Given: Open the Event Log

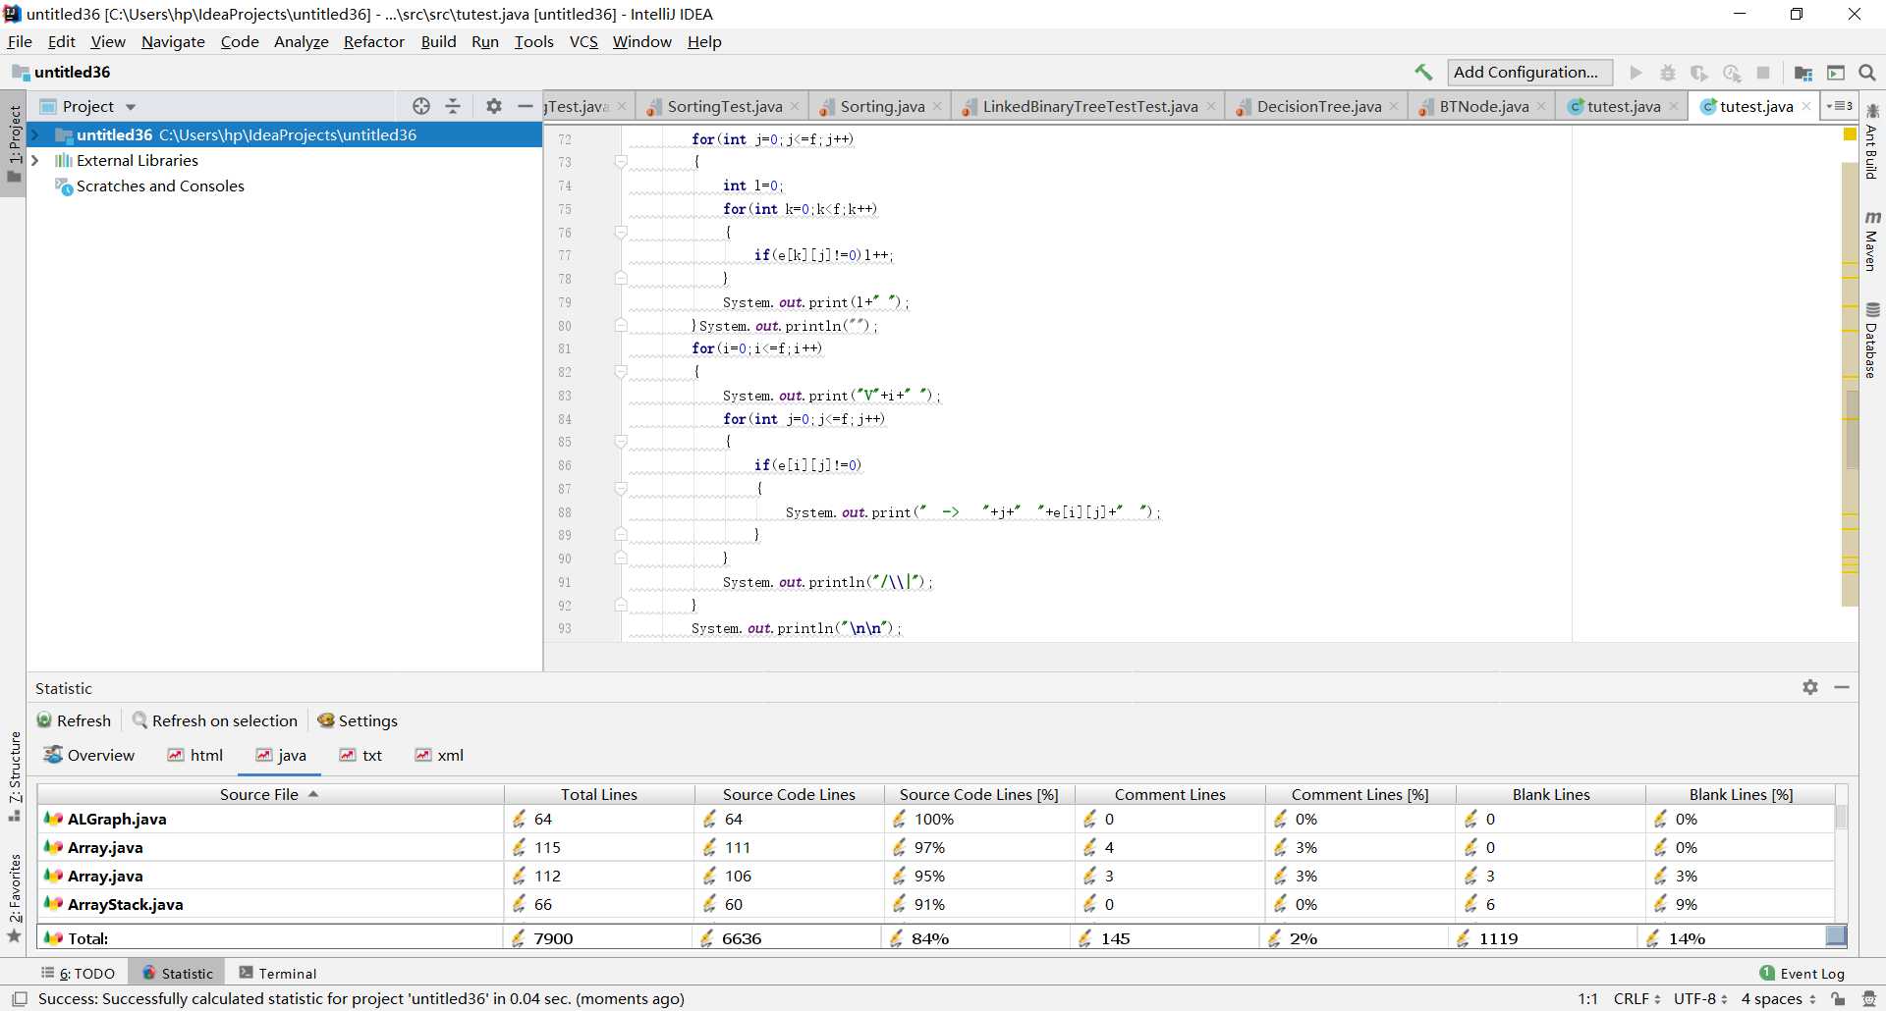Looking at the screenshot, I should 1803,973.
